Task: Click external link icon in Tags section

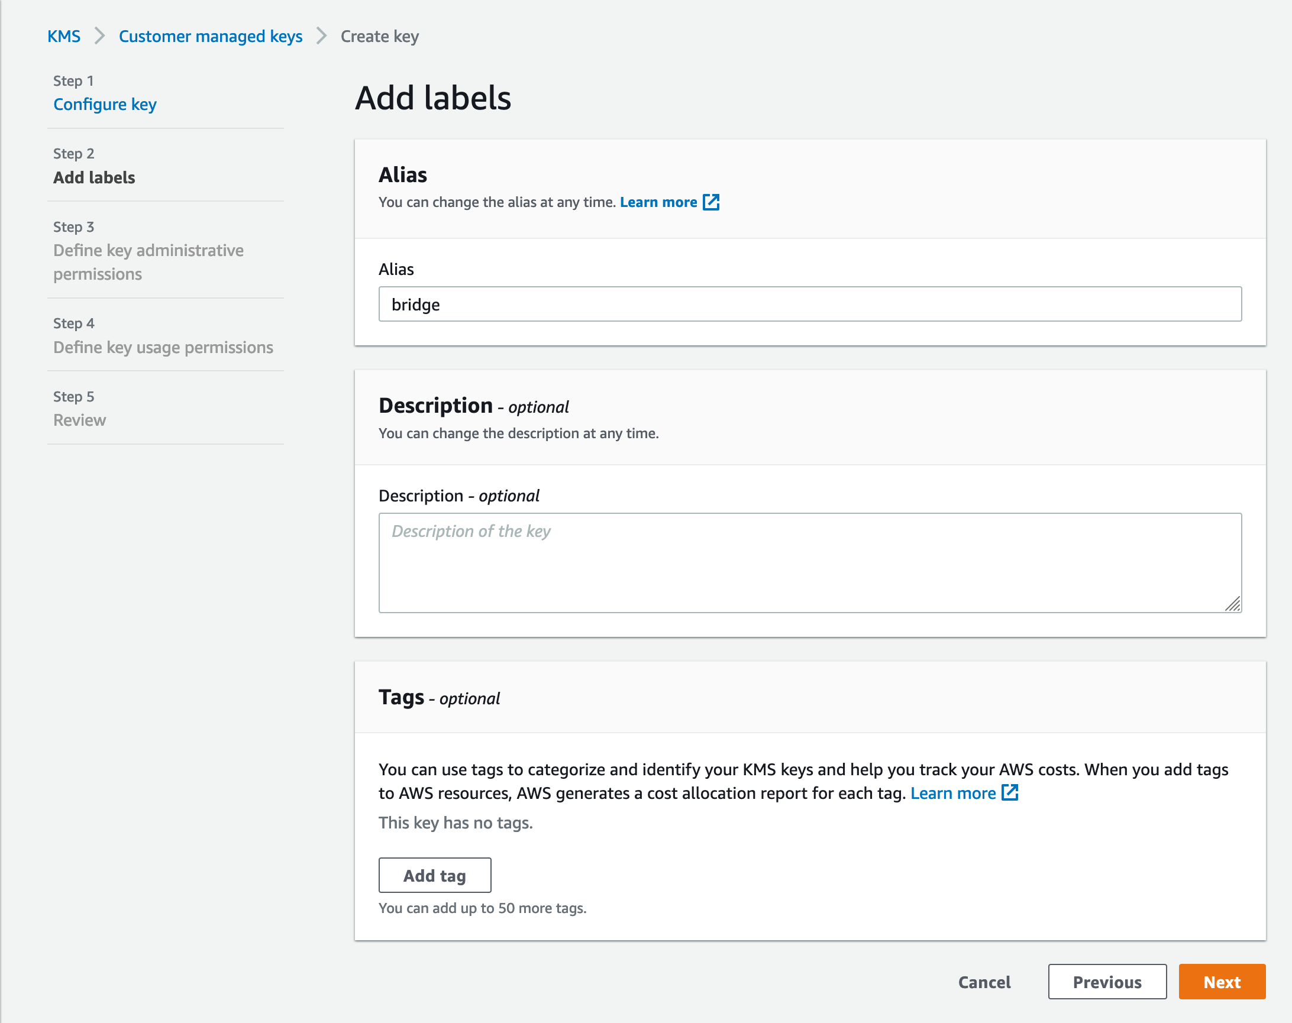Action: click(1010, 792)
